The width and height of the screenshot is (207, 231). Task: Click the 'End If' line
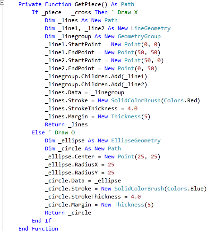point(42,221)
